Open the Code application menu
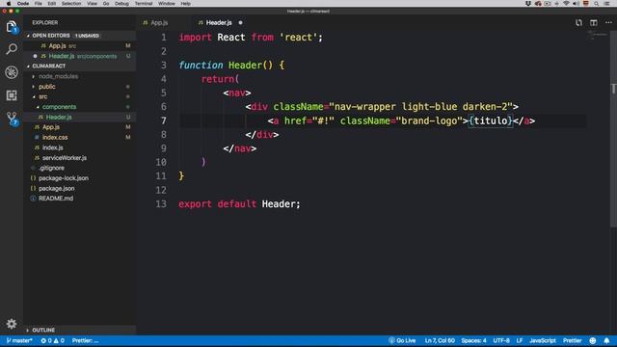Screen dimensions: 617x347 23,4
